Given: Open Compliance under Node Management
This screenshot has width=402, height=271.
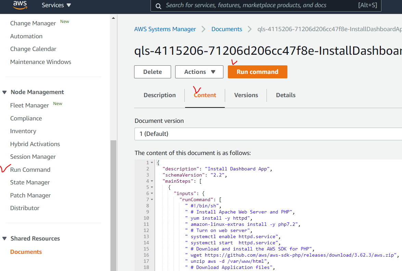Looking at the screenshot, I should click(x=26, y=118).
